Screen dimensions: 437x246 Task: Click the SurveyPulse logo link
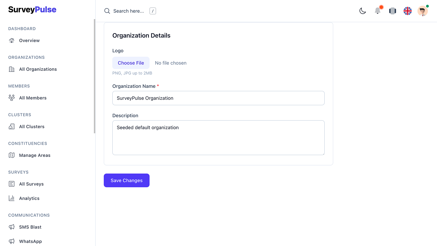click(32, 10)
